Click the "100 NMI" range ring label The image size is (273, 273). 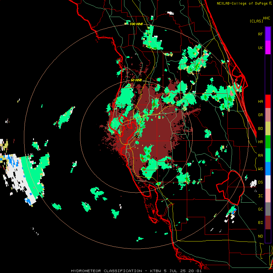pos(136,24)
